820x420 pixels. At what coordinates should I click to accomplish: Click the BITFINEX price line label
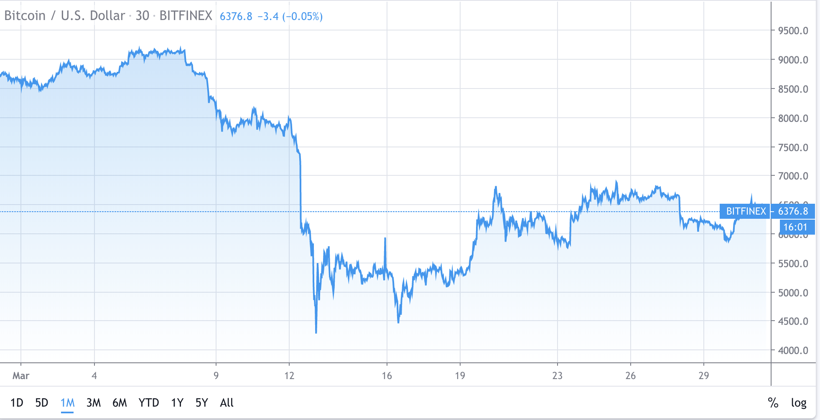pos(746,211)
